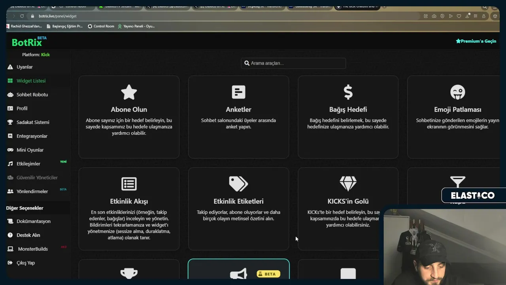Image resolution: width=506 pixels, height=285 pixels.
Task: Open the browser settings sliders icon
Action: (476, 16)
